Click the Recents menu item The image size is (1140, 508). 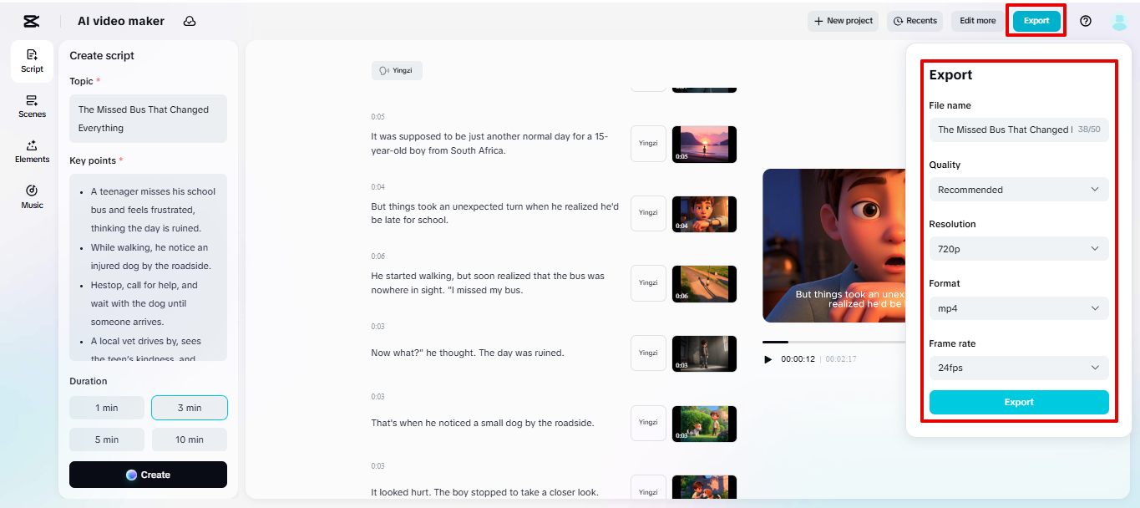tap(915, 20)
